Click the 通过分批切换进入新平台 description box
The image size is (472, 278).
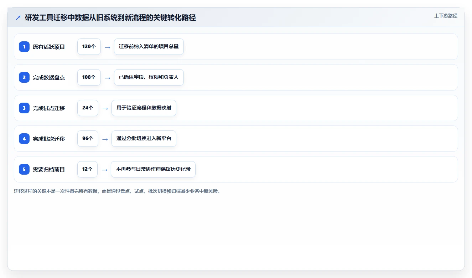[144, 139]
